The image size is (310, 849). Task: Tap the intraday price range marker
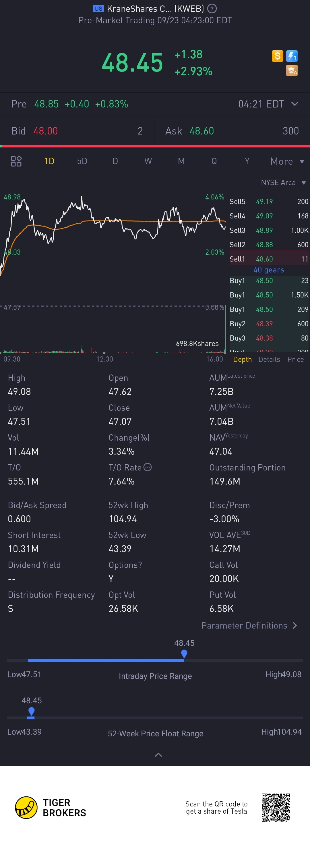pyautogui.click(x=184, y=653)
